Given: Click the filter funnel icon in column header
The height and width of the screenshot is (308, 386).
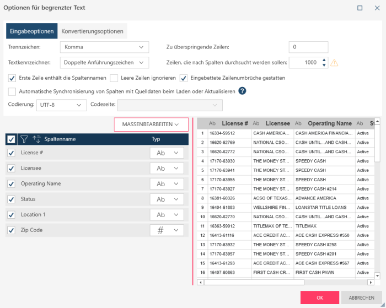Looking at the screenshot, I should click(x=24, y=139).
